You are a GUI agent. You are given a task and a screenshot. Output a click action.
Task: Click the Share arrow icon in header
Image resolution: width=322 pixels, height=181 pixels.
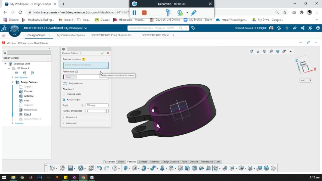coord(295,28)
